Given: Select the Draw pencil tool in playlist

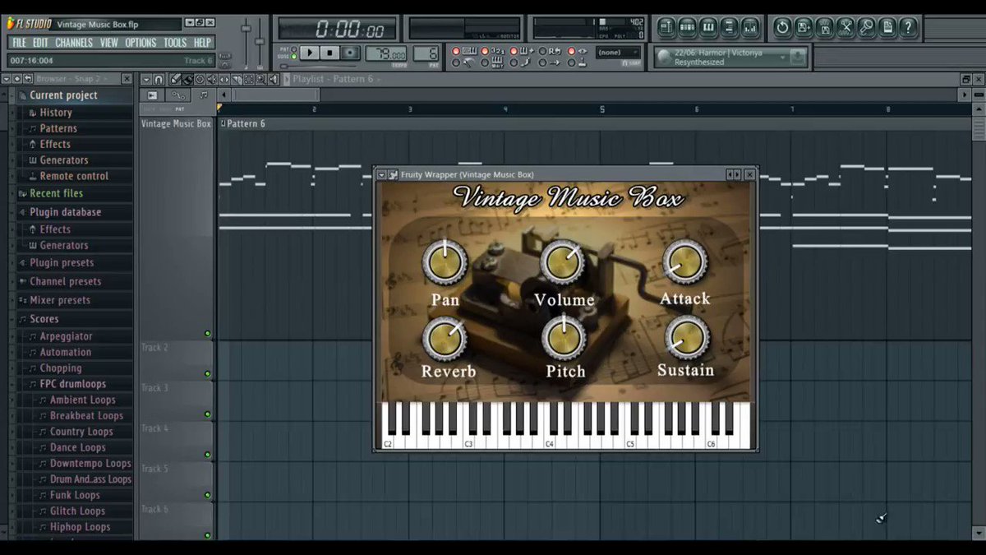Looking at the screenshot, I should tap(176, 80).
